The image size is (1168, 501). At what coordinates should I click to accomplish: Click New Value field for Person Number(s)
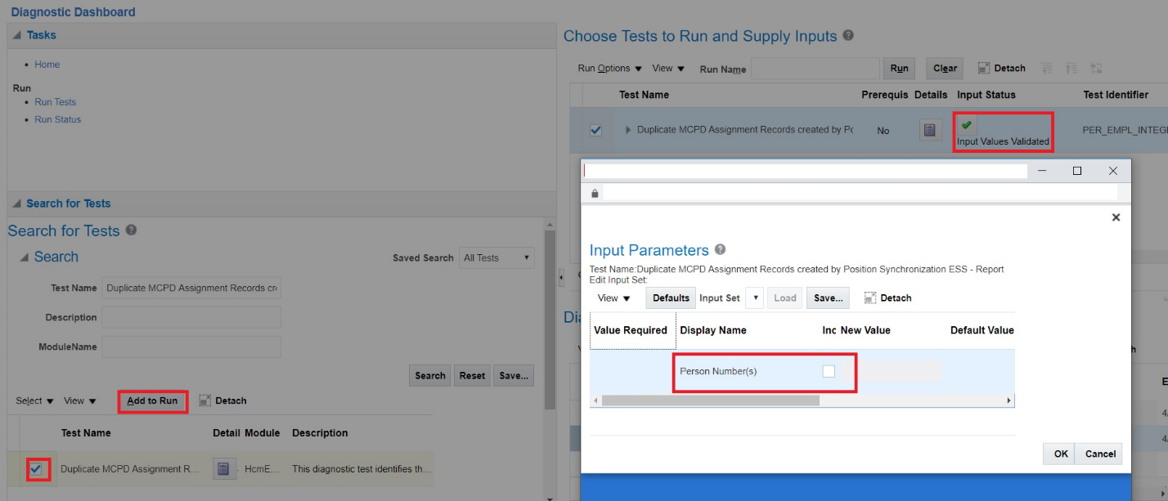coord(892,372)
